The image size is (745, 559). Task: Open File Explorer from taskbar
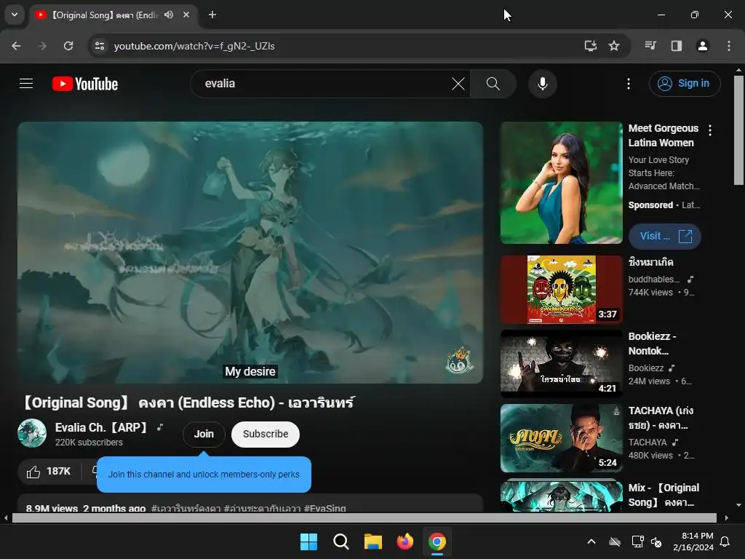373,542
